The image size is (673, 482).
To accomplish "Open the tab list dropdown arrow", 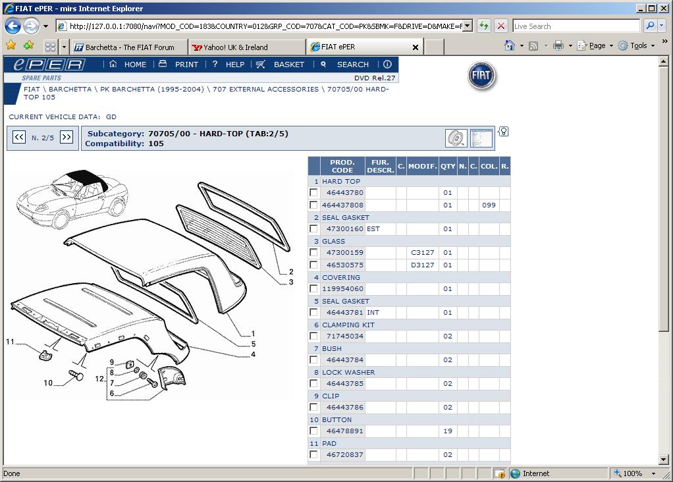I will (64, 47).
